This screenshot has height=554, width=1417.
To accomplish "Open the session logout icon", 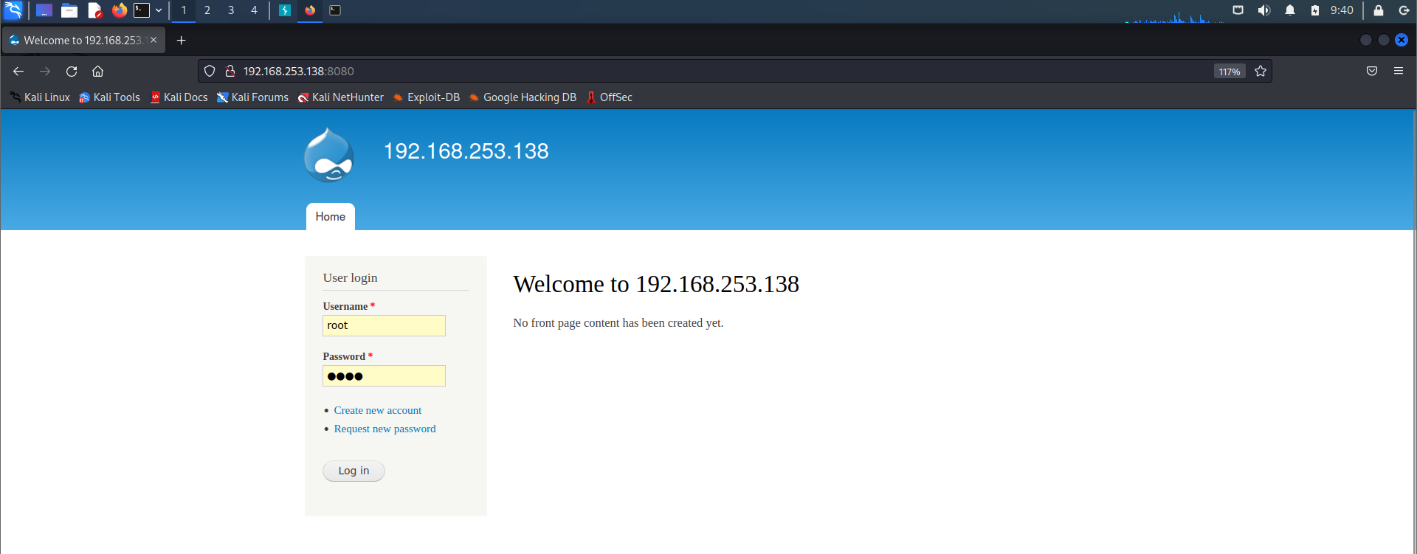I will pyautogui.click(x=1404, y=10).
